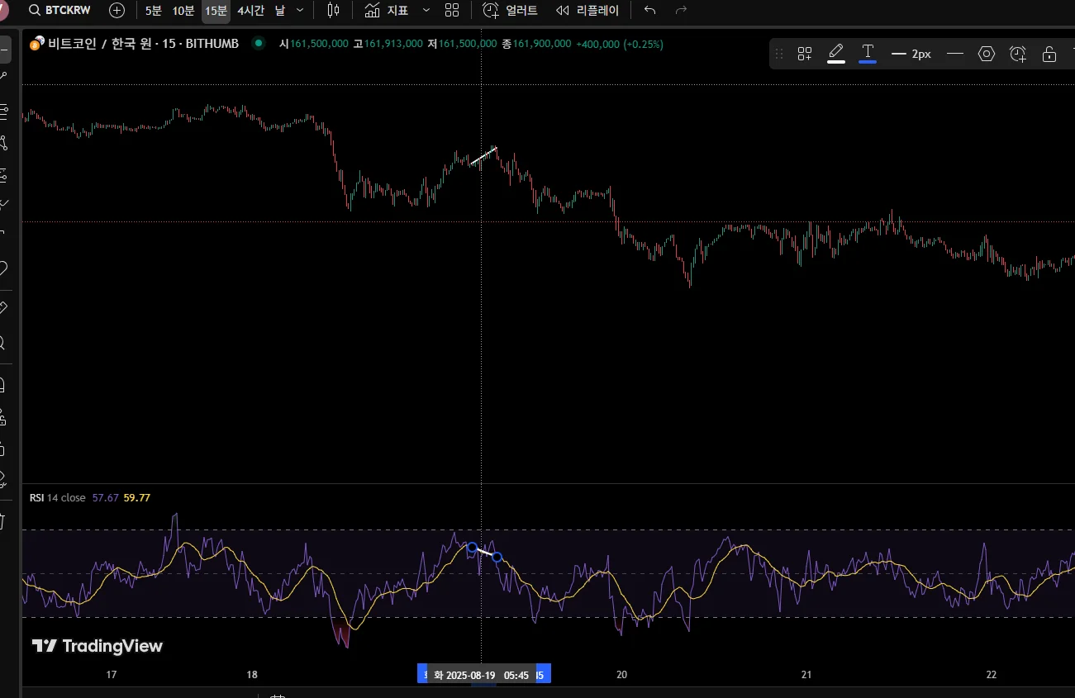The width and height of the screenshot is (1075, 698).
Task: Open the candlestick chart type selector
Action: click(333, 11)
